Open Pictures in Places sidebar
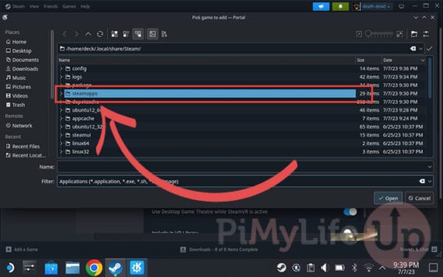This screenshot has width=443, height=277. [x=18, y=86]
